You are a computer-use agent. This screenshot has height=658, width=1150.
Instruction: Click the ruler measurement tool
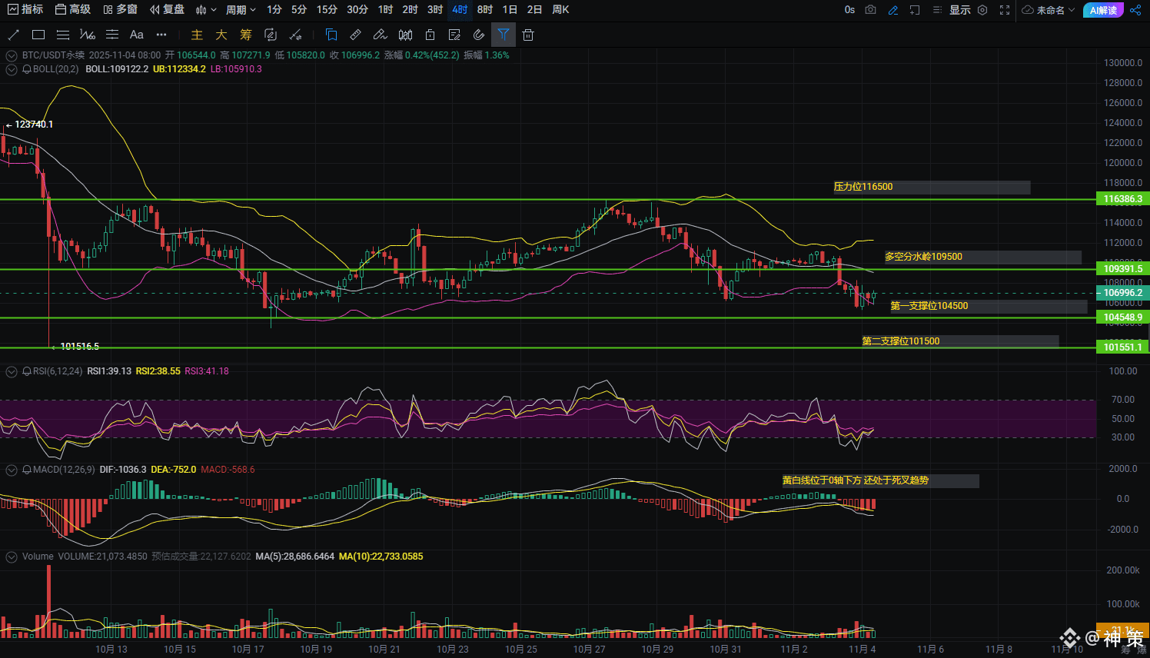point(355,35)
